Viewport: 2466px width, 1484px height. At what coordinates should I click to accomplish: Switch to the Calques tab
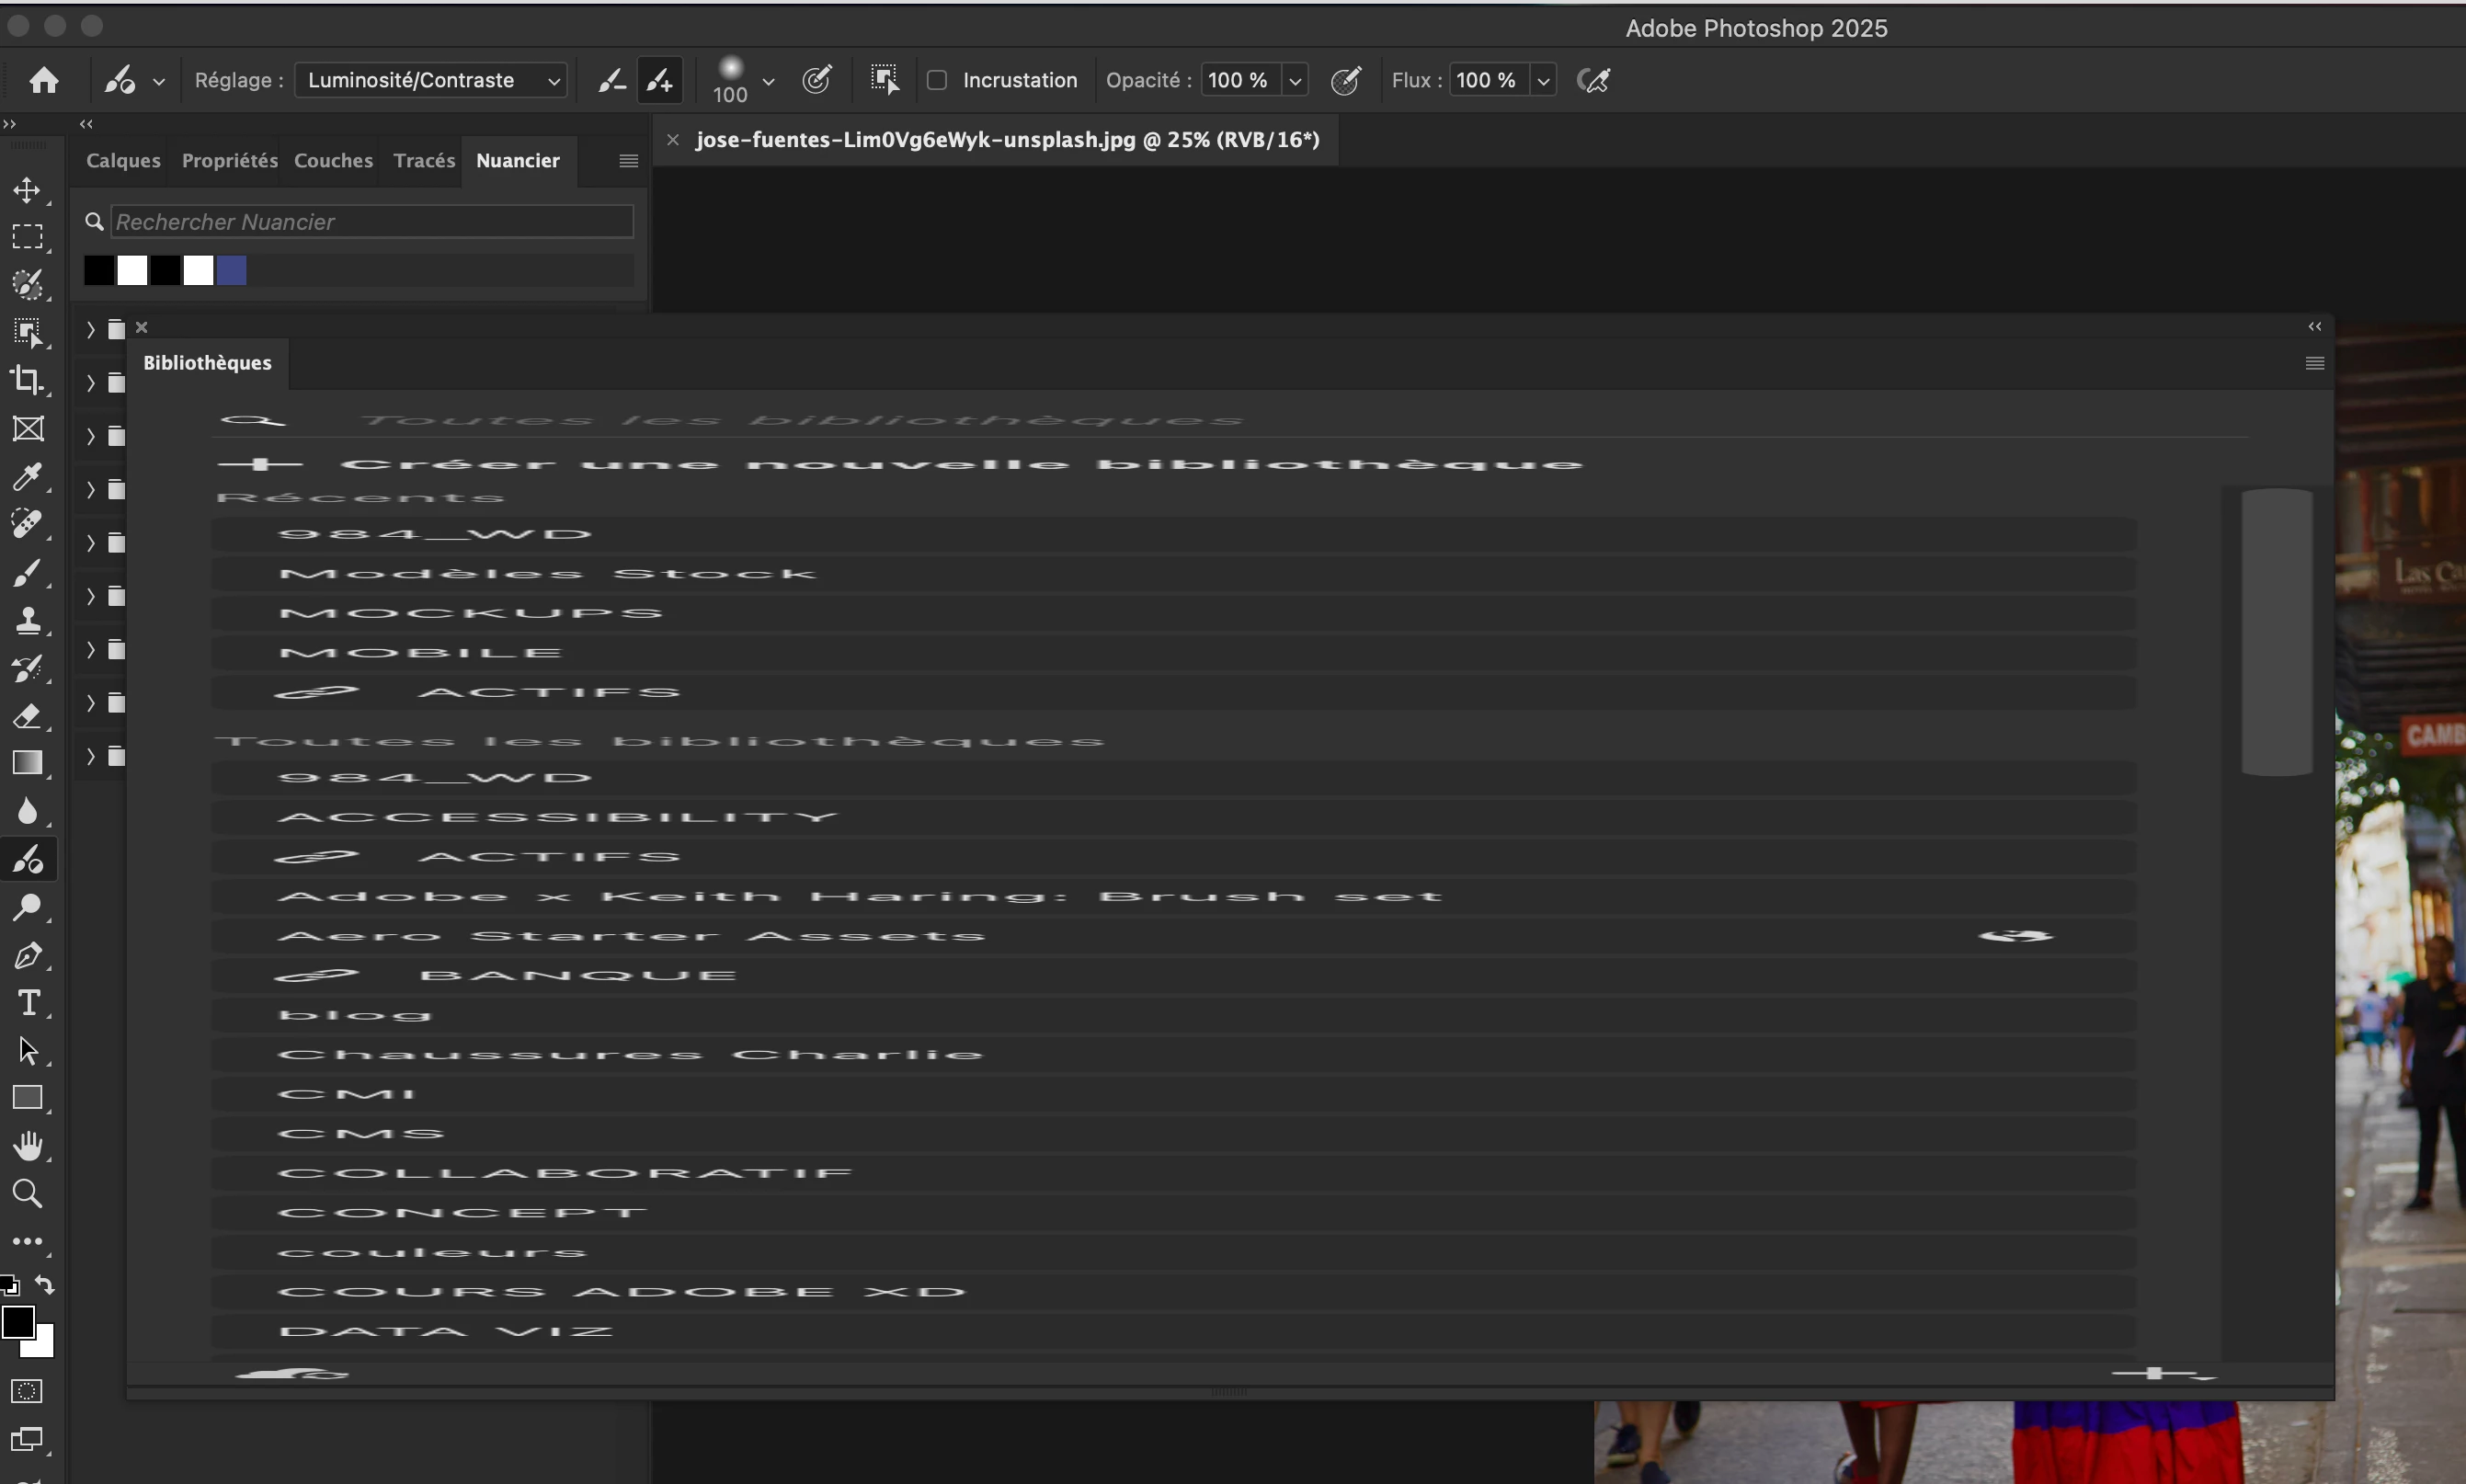point(123,160)
